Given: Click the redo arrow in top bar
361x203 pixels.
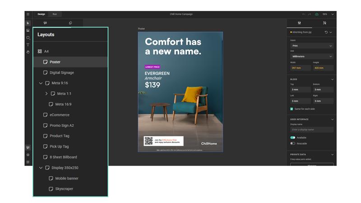Looking at the screenshot, I should (x=310, y=14).
